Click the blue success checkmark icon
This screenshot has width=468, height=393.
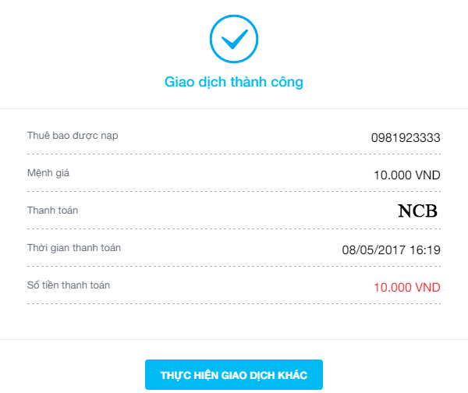click(x=234, y=37)
